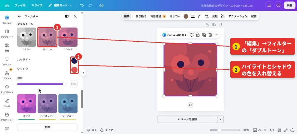Open the brown border color swatch

coord(186,16)
